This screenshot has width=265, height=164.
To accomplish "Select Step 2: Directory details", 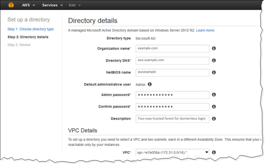I will click(x=28, y=37).
